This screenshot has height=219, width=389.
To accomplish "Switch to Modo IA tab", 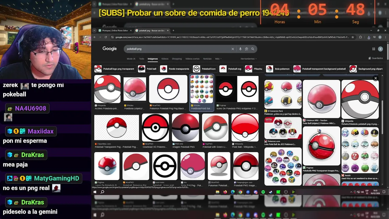I will (x=131, y=59).
